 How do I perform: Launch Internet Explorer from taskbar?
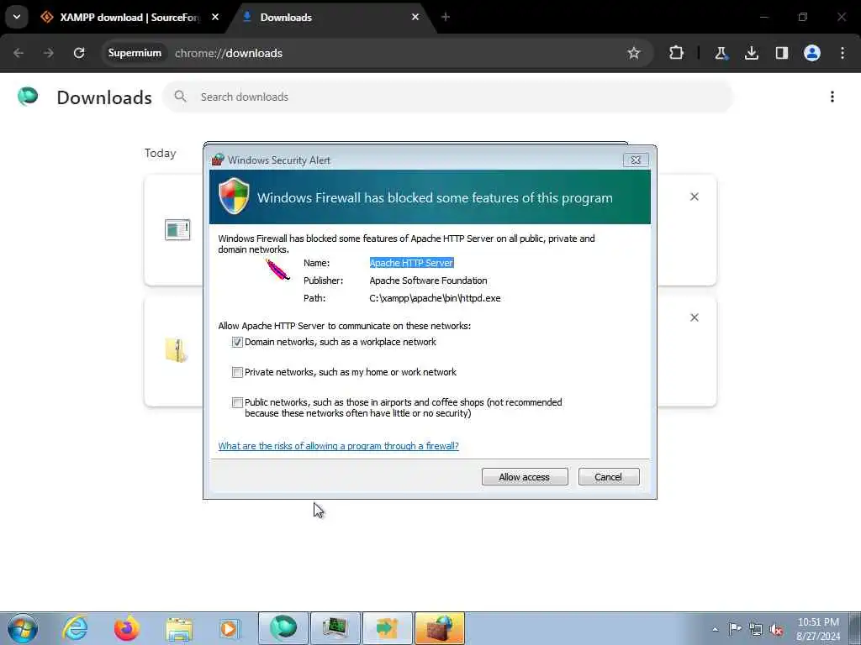(x=75, y=628)
